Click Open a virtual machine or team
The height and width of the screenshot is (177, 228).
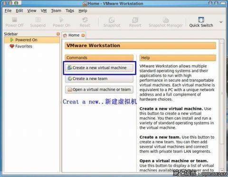click(99, 90)
